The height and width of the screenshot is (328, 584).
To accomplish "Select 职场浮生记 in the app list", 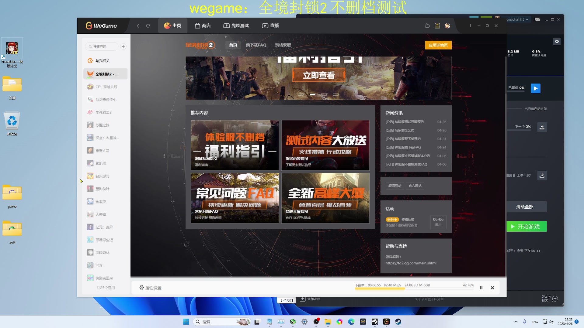I will point(105,240).
